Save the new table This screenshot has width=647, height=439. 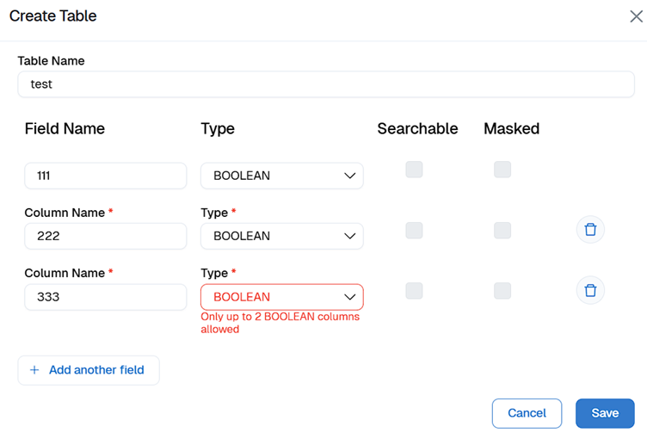pos(605,413)
